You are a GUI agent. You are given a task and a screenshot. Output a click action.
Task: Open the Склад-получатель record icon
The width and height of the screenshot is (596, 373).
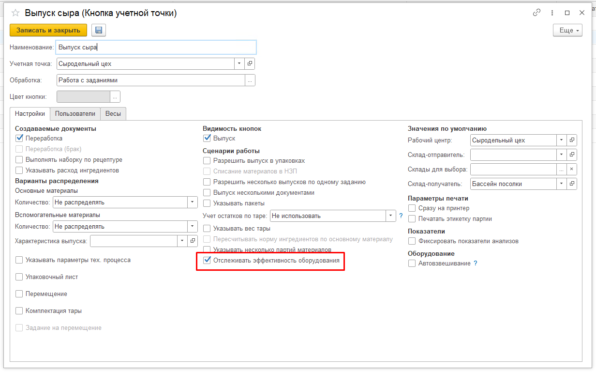click(x=572, y=184)
